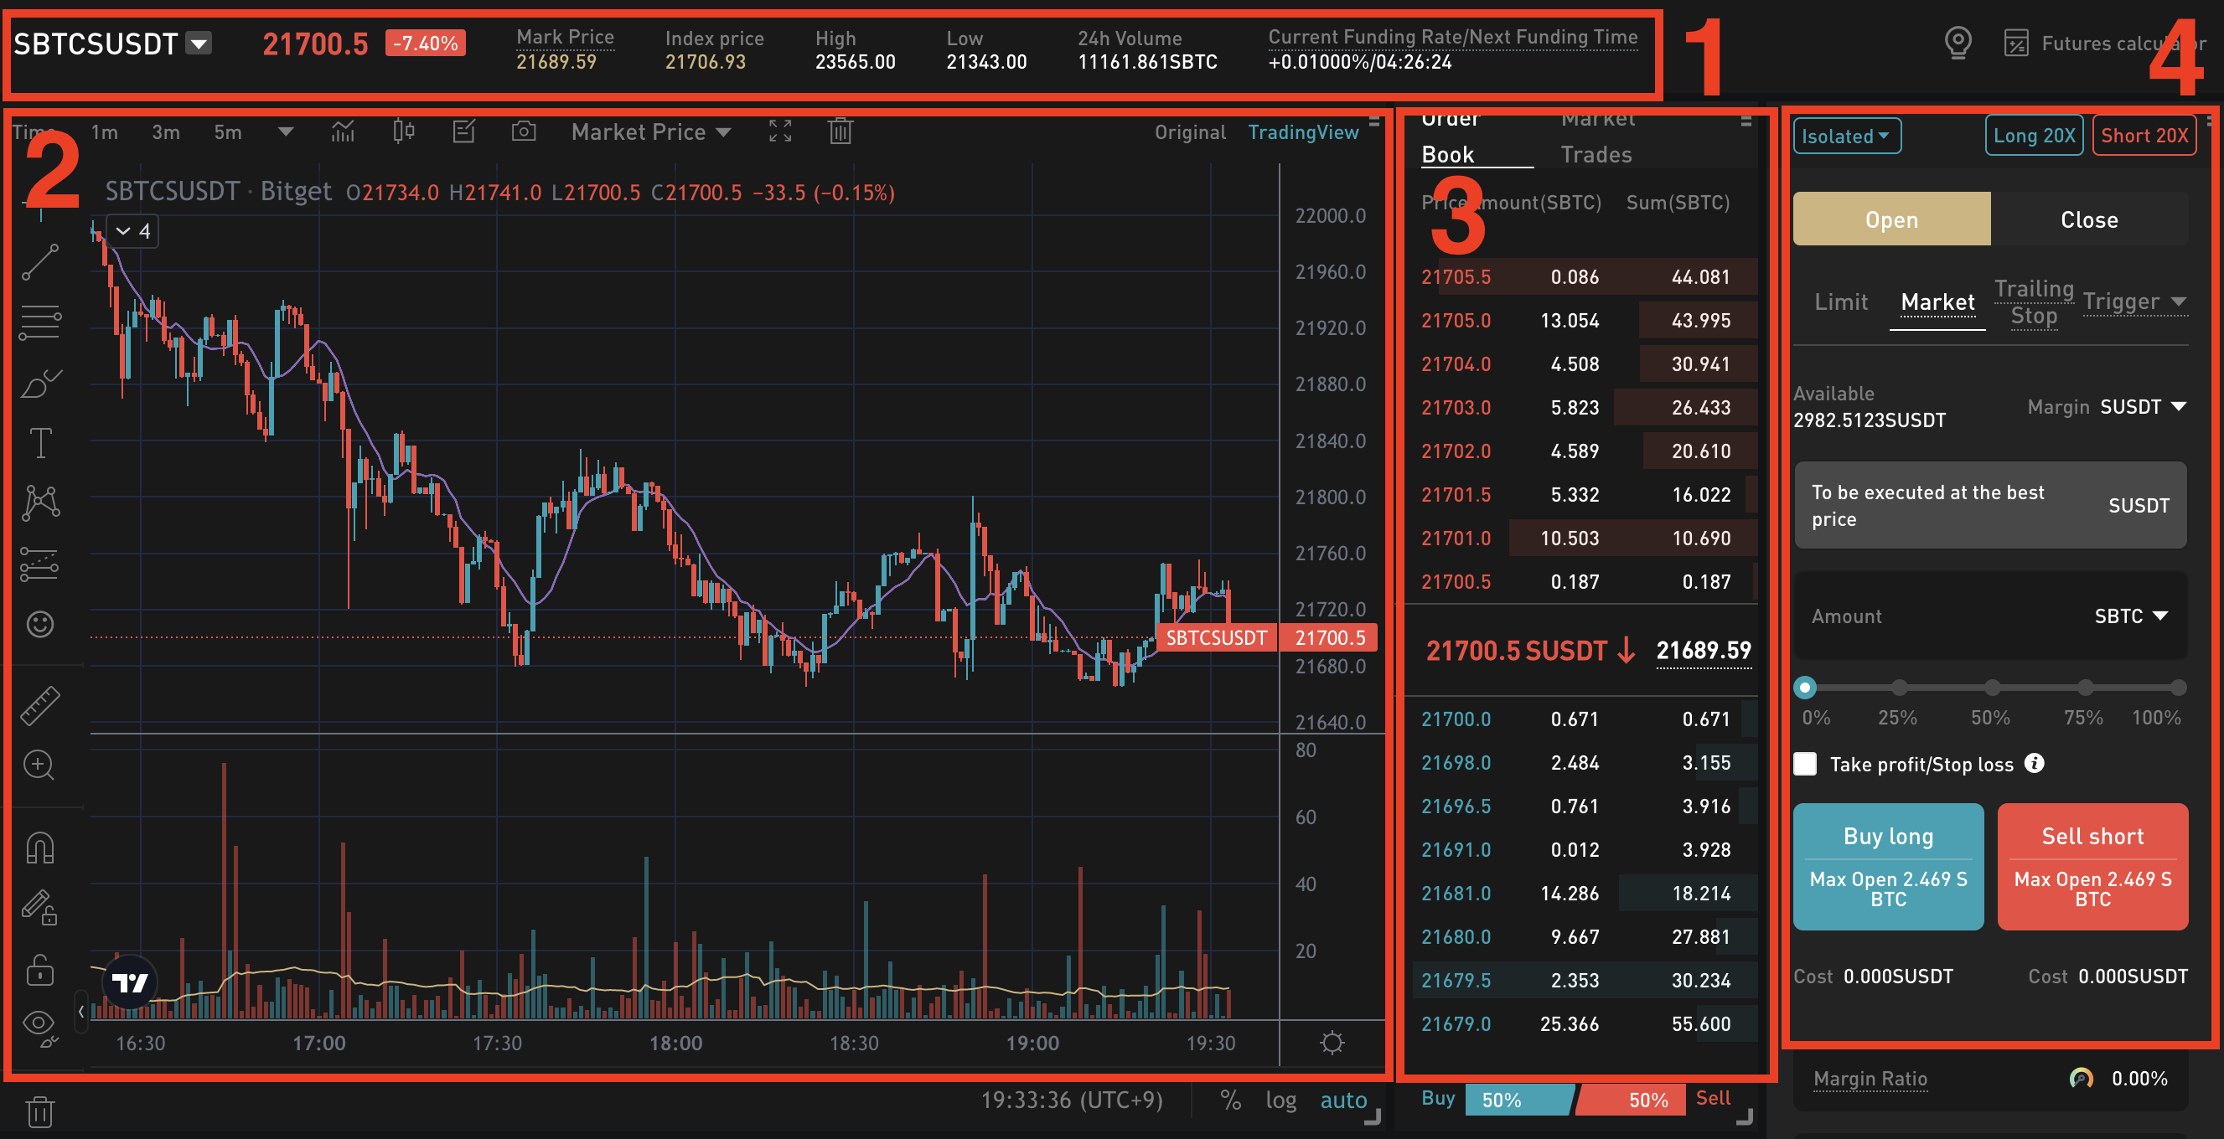Viewport: 2224px width, 1139px height.
Task: Enable Take profit/Stop loss checkbox
Action: (x=1805, y=764)
